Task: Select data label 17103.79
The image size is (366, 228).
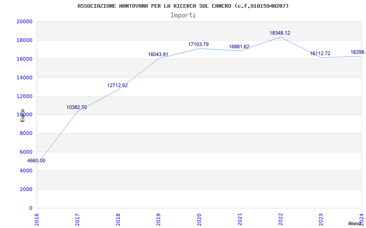Action: pos(199,44)
